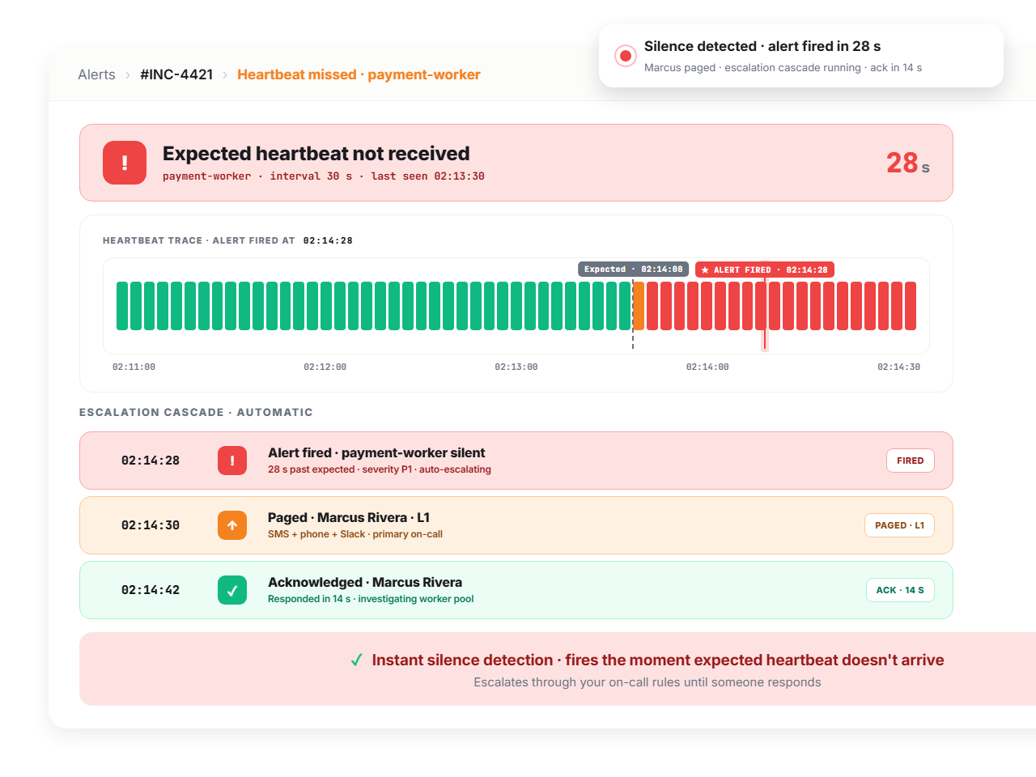Click the ALERT FIRED 02:14:28 marker

click(765, 270)
